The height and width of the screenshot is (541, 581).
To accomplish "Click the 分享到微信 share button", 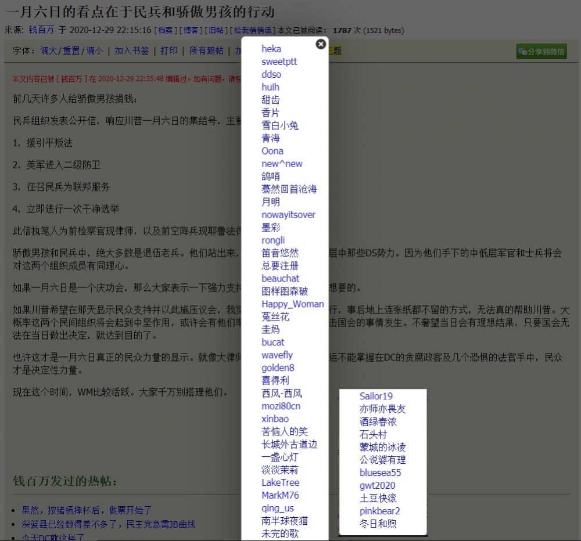I will [541, 51].
